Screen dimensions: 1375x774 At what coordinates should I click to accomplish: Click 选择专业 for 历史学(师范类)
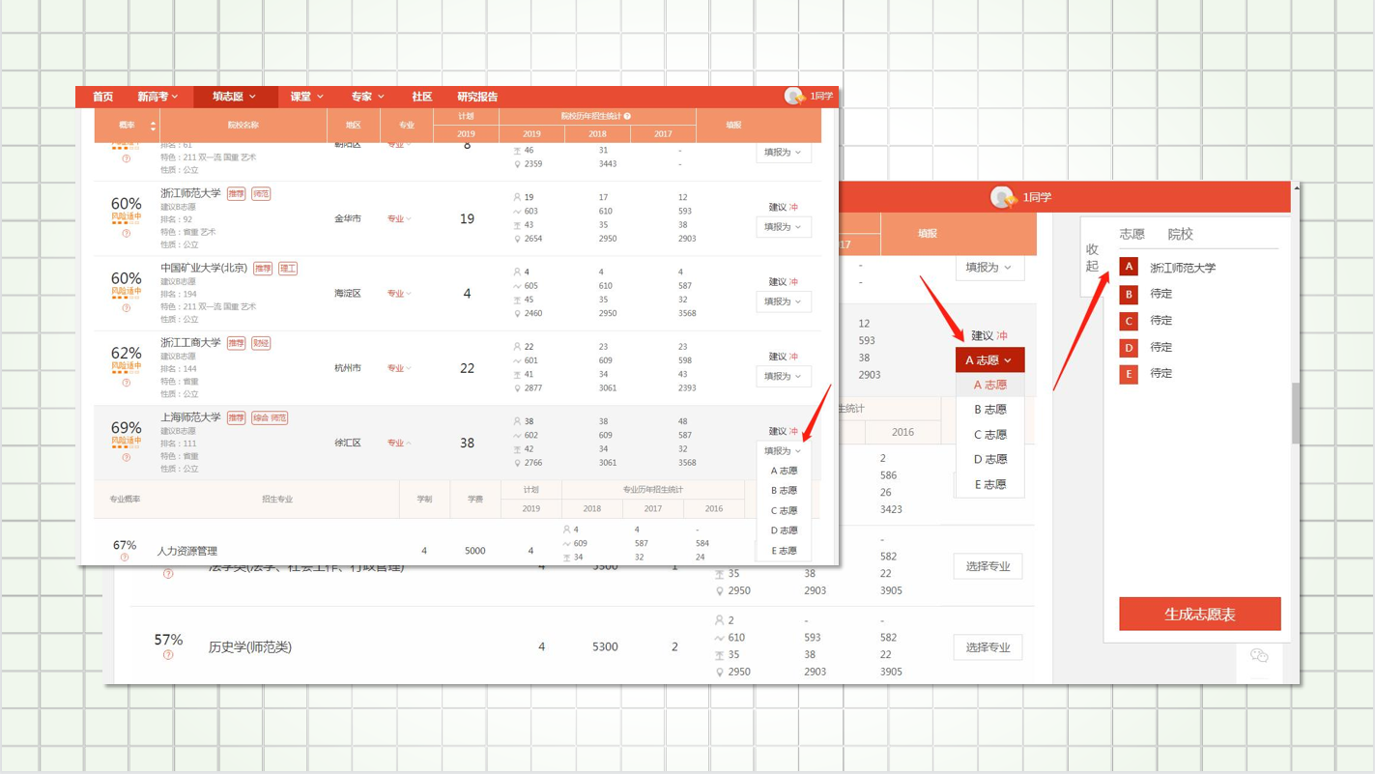click(x=988, y=647)
